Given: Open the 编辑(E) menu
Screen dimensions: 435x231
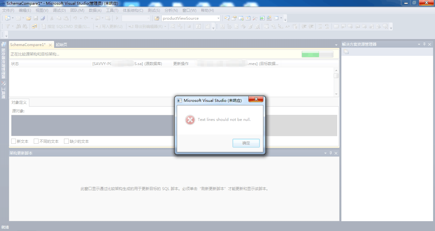Looking at the screenshot, I should point(25,10).
